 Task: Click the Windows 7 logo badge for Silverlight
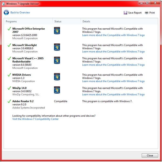point(57,47)
